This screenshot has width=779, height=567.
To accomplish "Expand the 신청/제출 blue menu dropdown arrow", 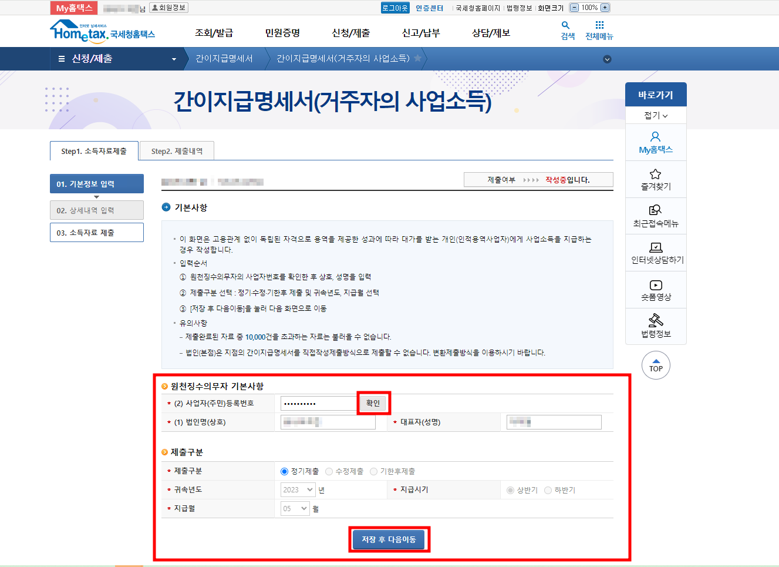I will [x=174, y=59].
